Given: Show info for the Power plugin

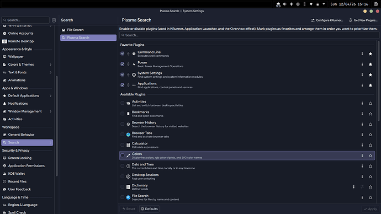Looking at the screenshot, I should pos(362,64).
